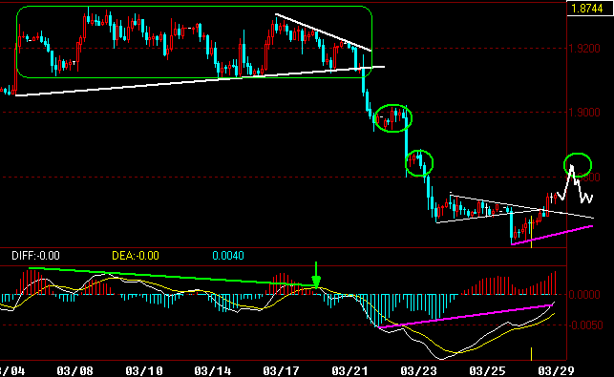Select the 03/17 date on time axis
Image resolution: width=614 pixels, height=377 pixels.
[281, 370]
